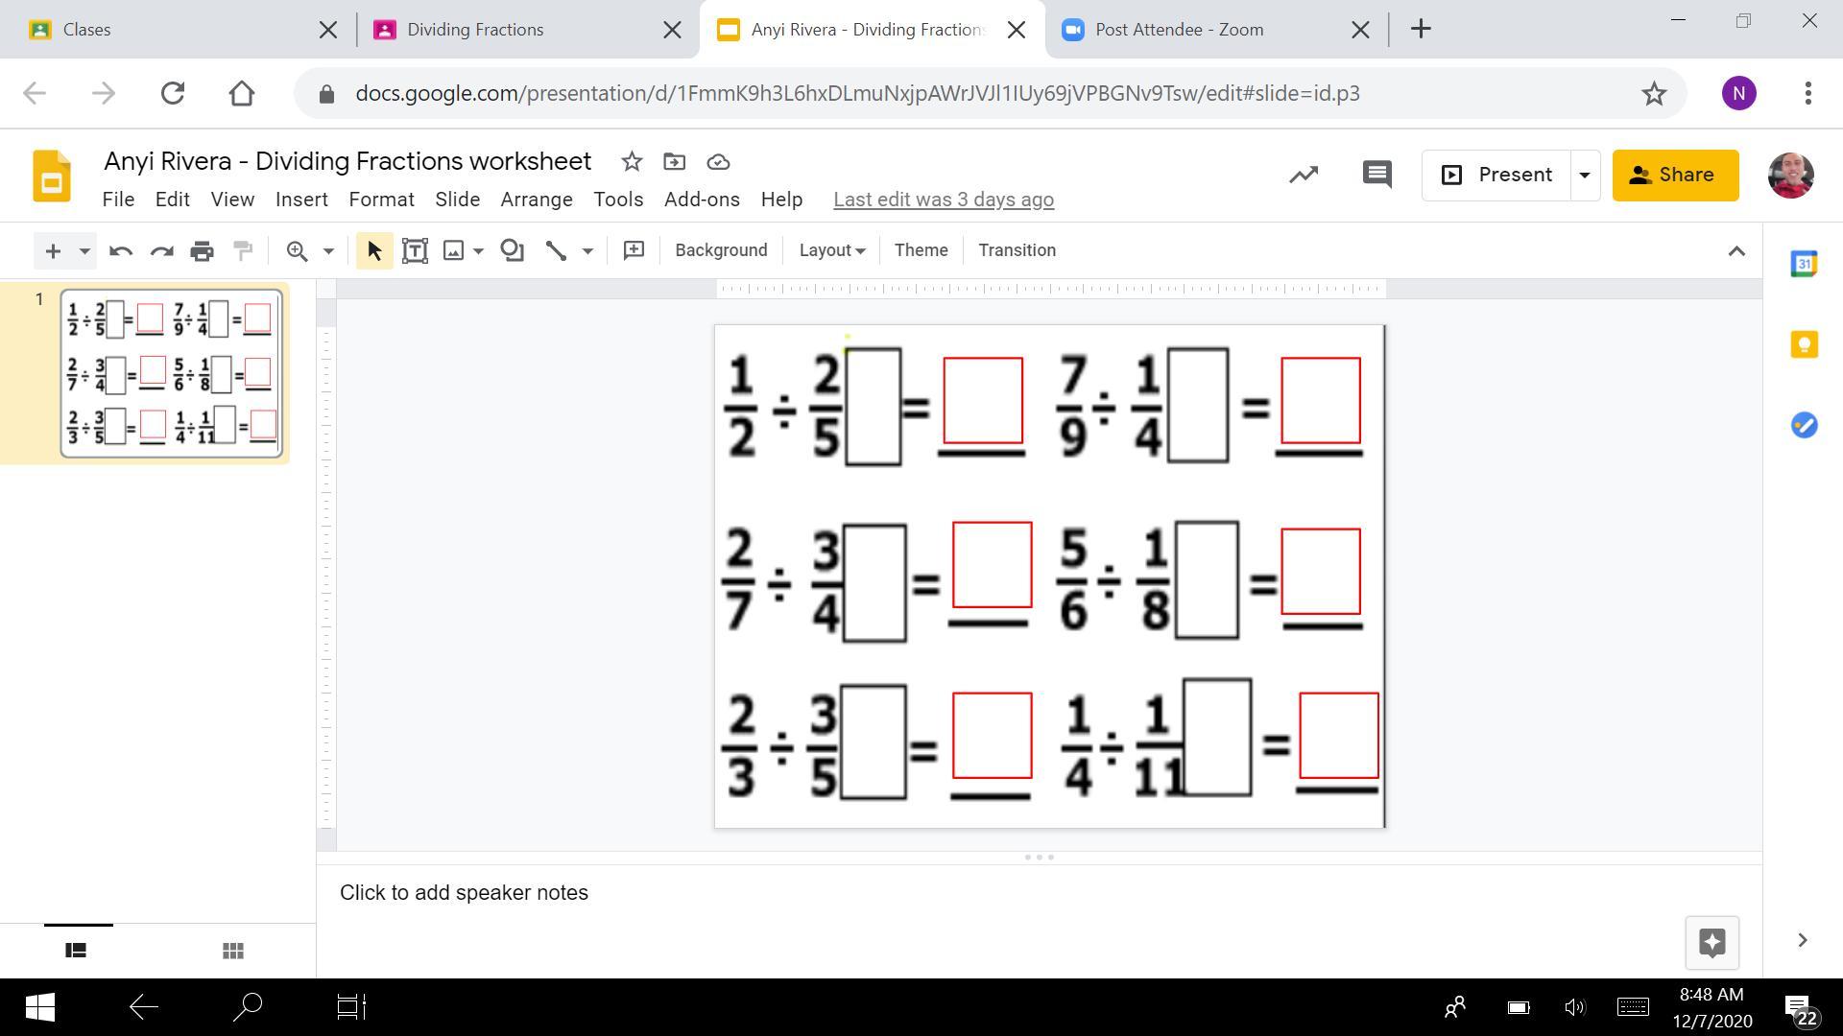Viewport: 1843px width, 1036px height.
Task: Switch to grid view
Action: (x=232, y=951)
